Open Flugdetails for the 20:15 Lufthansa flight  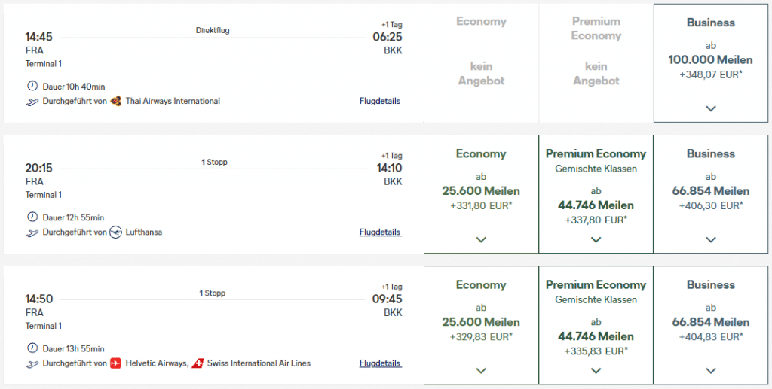coord(380,232)
